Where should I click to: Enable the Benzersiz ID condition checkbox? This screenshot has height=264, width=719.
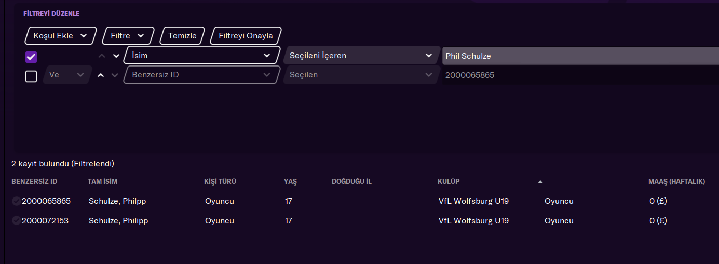tap(31, 76)
